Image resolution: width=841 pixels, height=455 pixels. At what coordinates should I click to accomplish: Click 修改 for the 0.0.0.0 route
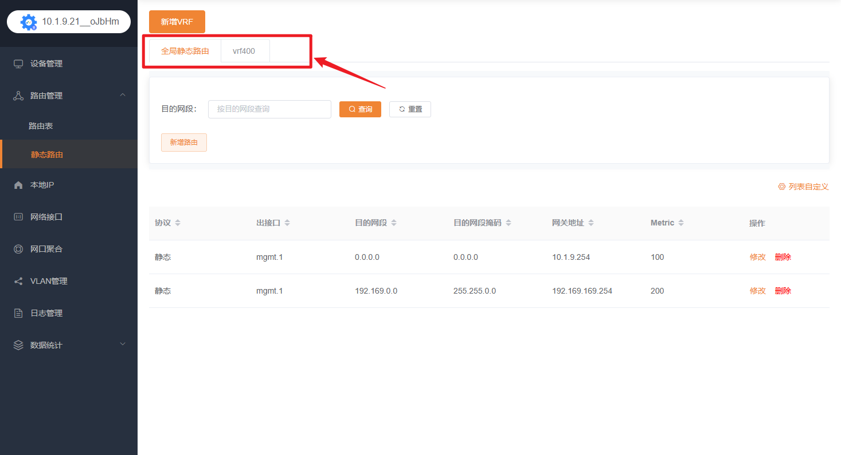click(757, 257)
